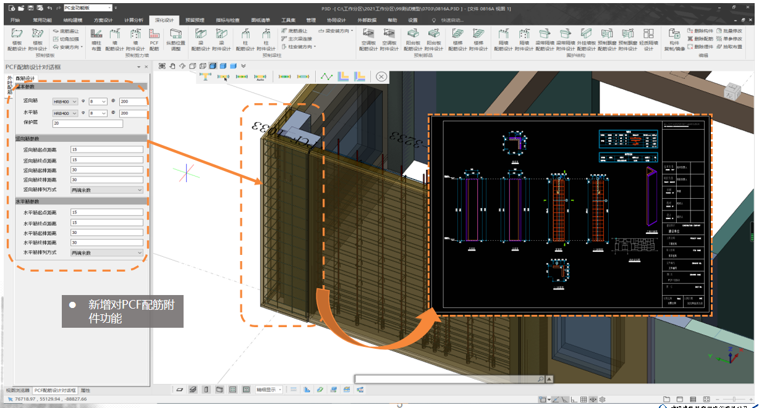Select the pan hand tool in view toolbar
The image size is (759, 408).
(x=172, y=66)
